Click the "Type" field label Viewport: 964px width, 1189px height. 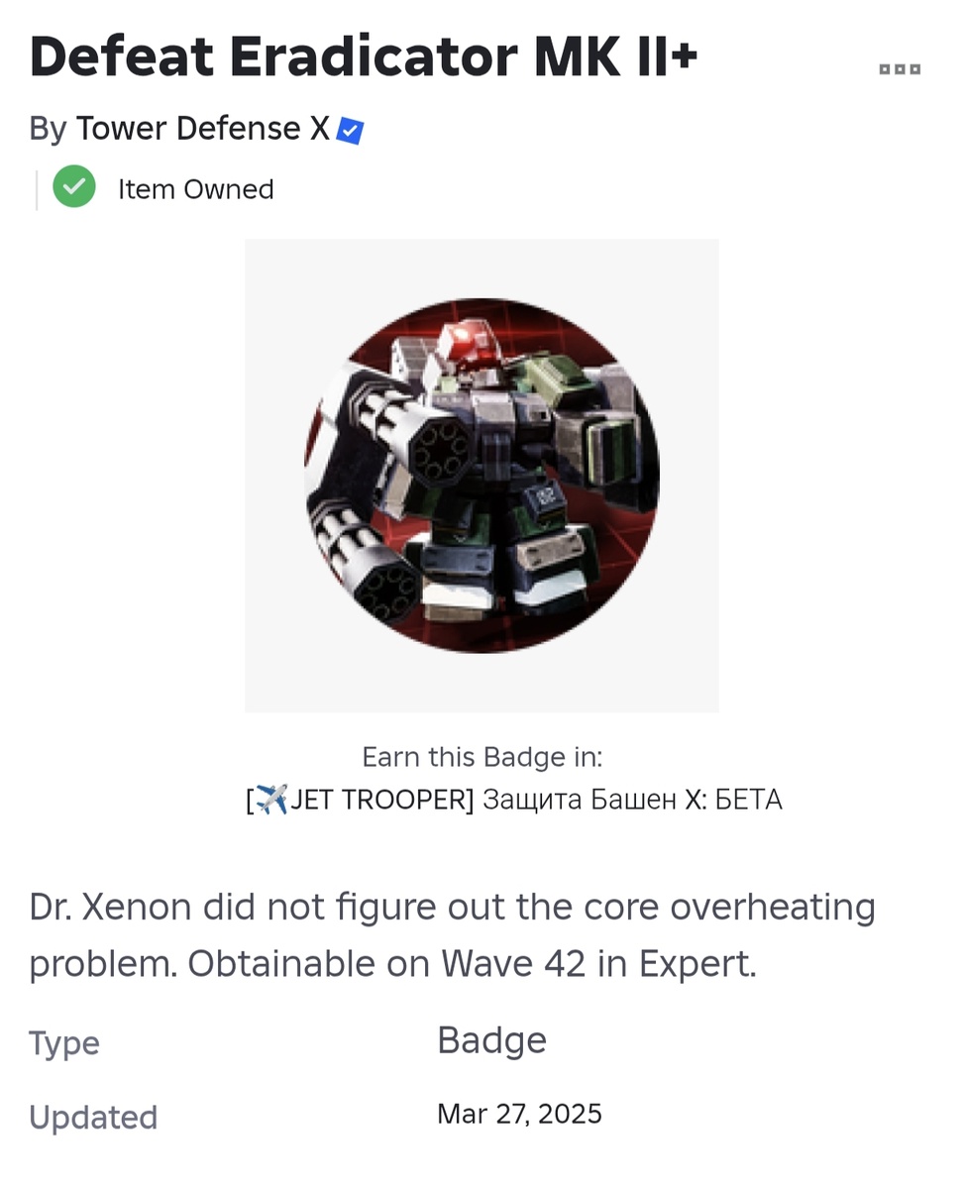(x=64, y=1043)
